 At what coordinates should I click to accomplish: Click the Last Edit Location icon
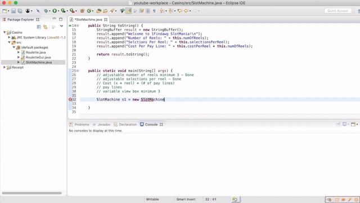coord(180,11)
